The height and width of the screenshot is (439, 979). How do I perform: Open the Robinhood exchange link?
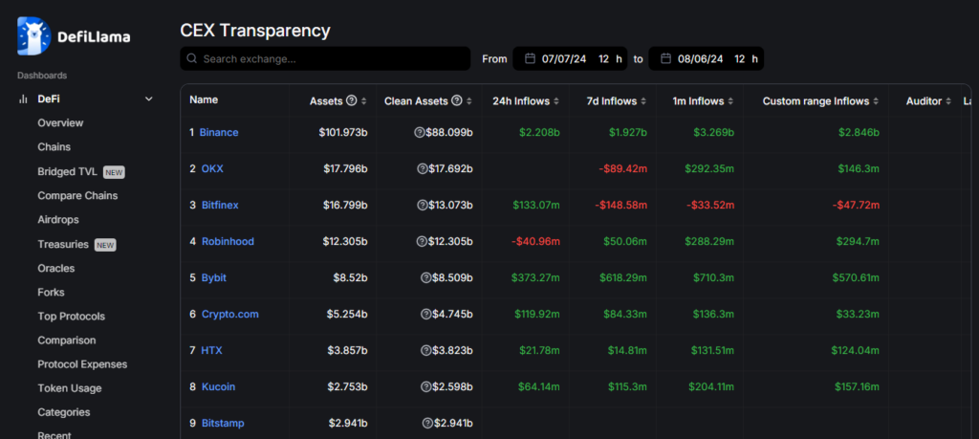tap(228, 241)
